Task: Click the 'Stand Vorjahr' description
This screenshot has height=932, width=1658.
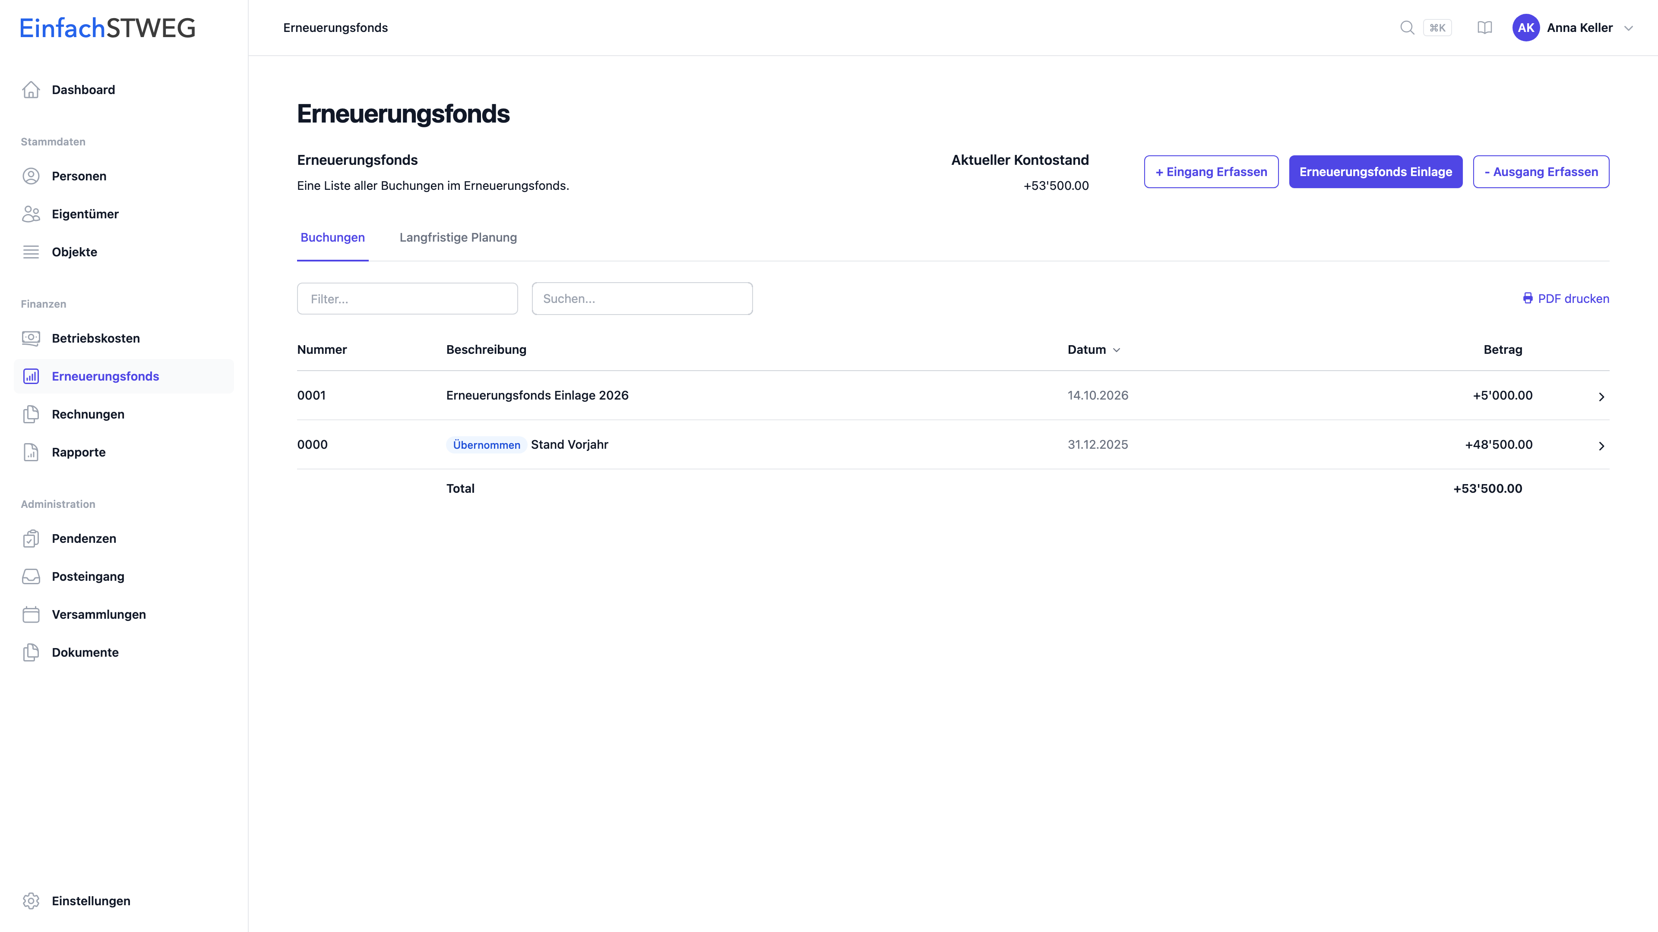Action: (569, 445)
